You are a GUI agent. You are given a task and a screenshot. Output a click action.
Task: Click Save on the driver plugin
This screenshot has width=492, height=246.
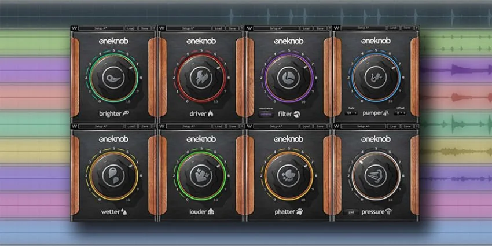tap(233, 28)
